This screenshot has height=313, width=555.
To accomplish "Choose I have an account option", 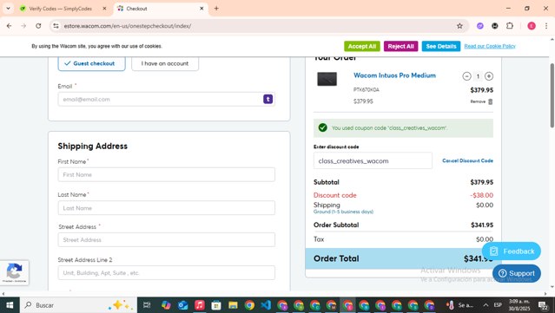I will (x=165, y=63).
